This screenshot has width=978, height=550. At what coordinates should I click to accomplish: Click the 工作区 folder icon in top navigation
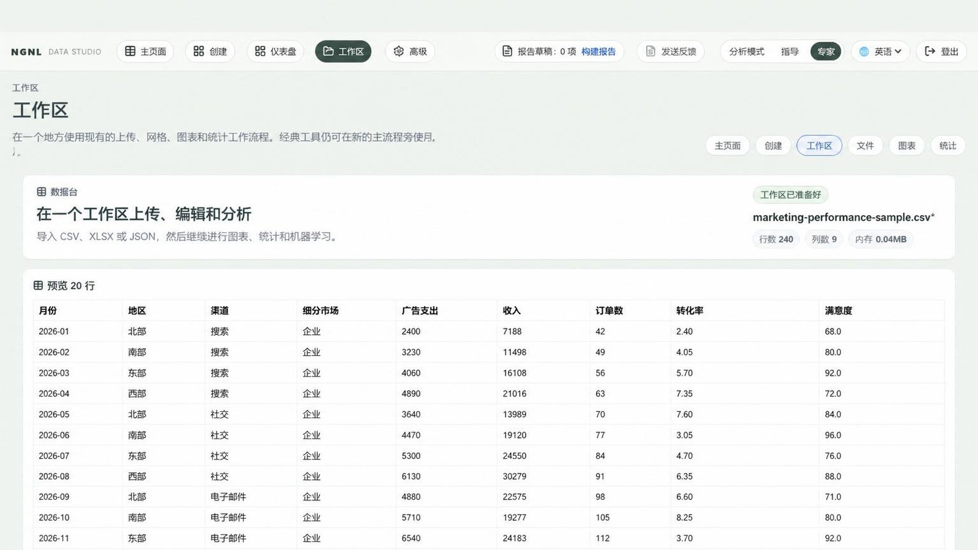point(328,51)
